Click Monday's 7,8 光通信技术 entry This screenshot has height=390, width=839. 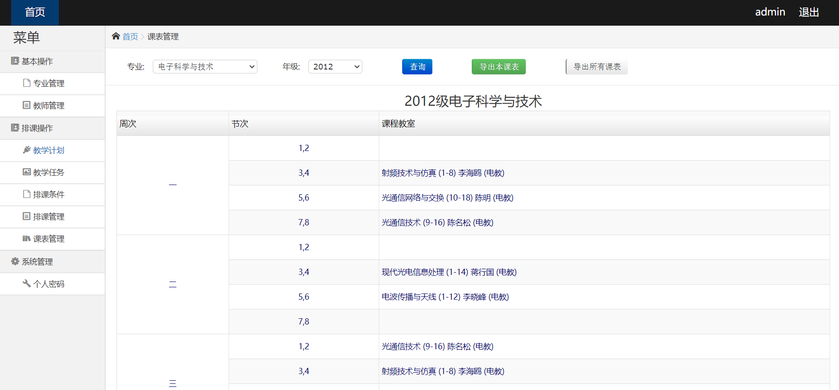coord(438,223)
